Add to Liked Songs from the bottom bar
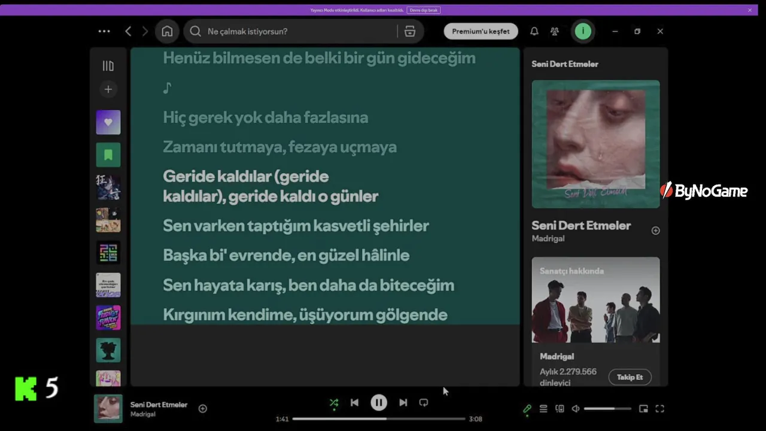Screen dimensions: 766x431 click(x=203, y=409)
